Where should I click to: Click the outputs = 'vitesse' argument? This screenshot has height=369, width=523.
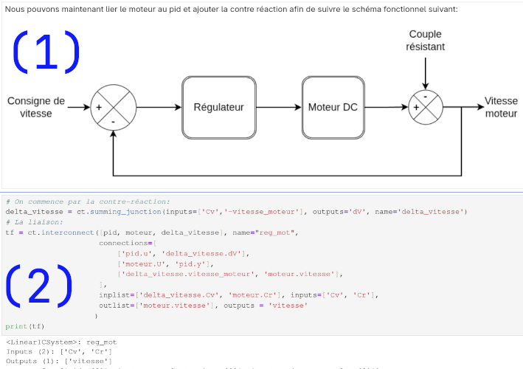[x=266, y=306]
